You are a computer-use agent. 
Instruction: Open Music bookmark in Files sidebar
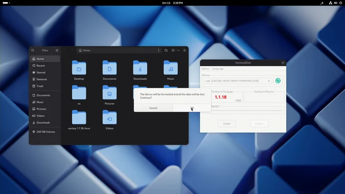[45, 102]
